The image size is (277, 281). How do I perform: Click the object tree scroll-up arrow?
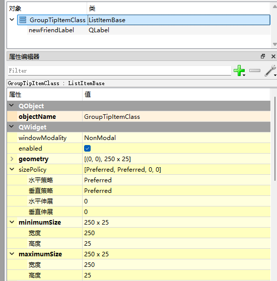274,7
